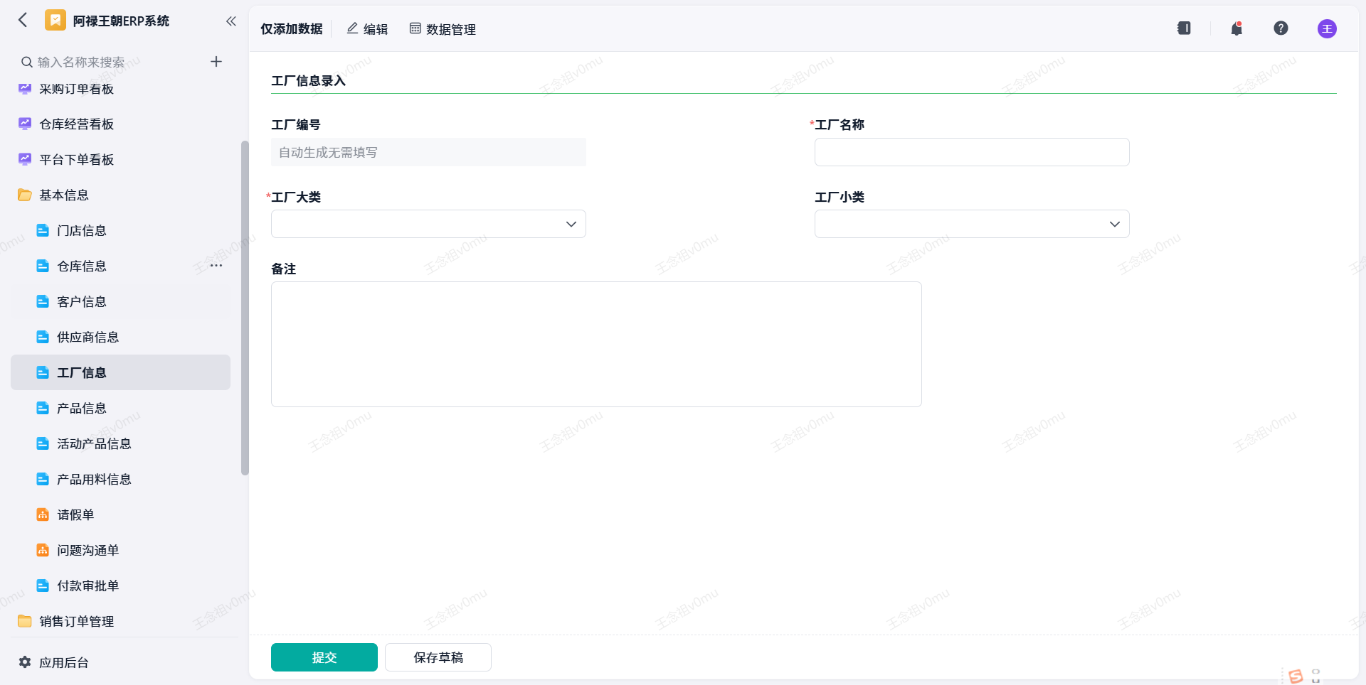Click the 工厂信息录入 section heading
The width and height of the screenshot is (1366, 685).
point(308,80)
